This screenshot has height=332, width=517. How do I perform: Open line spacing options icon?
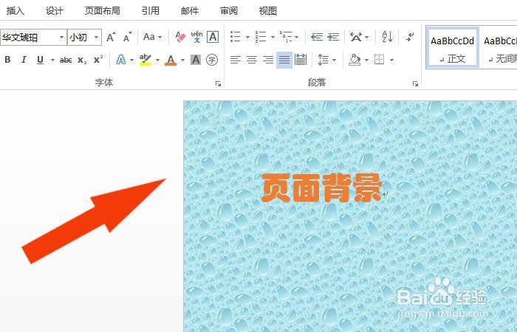[x=323, y=60]
